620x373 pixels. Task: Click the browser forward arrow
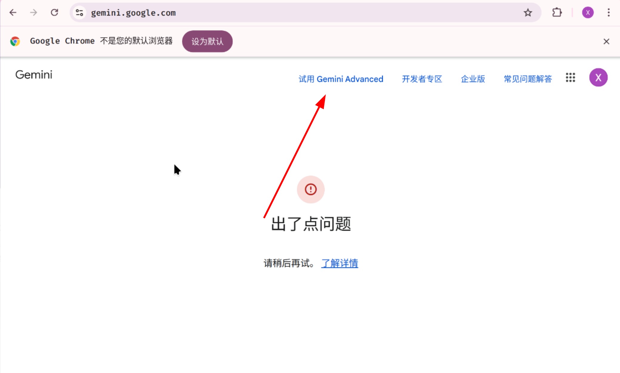(34, 13)
